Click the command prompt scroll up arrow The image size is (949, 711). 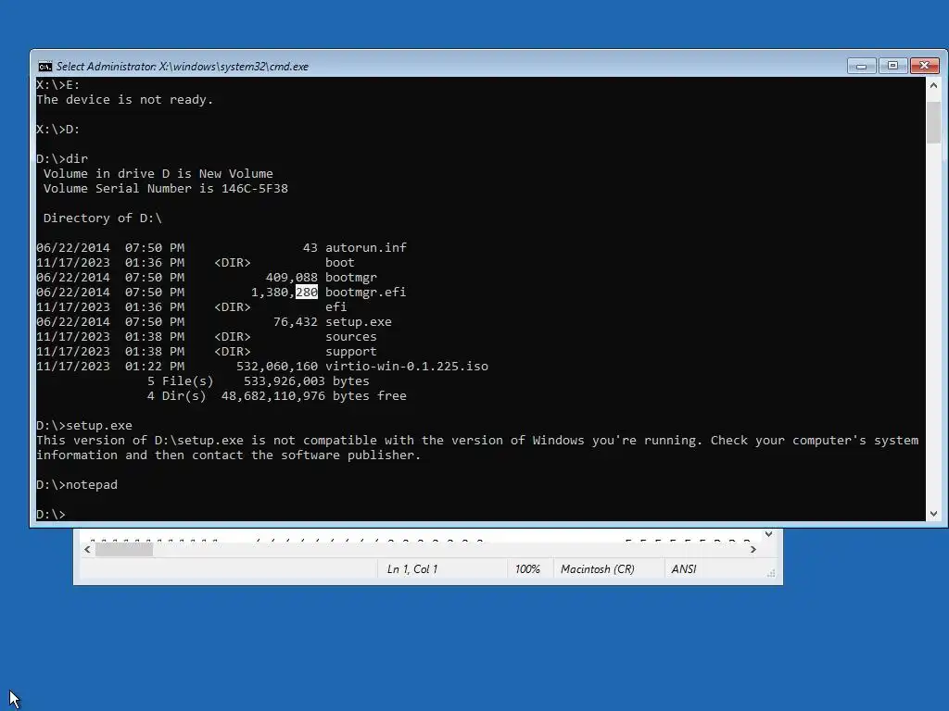[933, 85]
